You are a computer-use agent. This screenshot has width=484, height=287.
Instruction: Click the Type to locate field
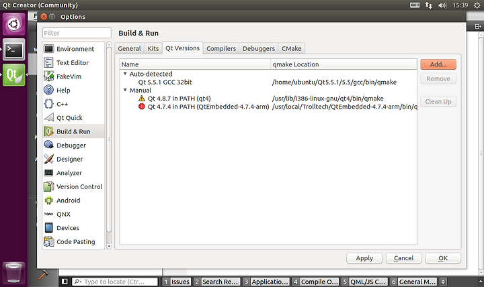[x=115, y=282]
